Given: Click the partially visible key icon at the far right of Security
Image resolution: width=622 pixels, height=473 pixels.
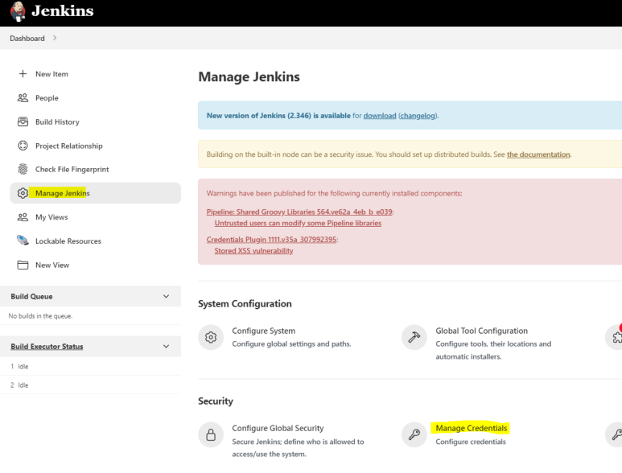Looking at the screenshot, I should (x=614, y=434).
